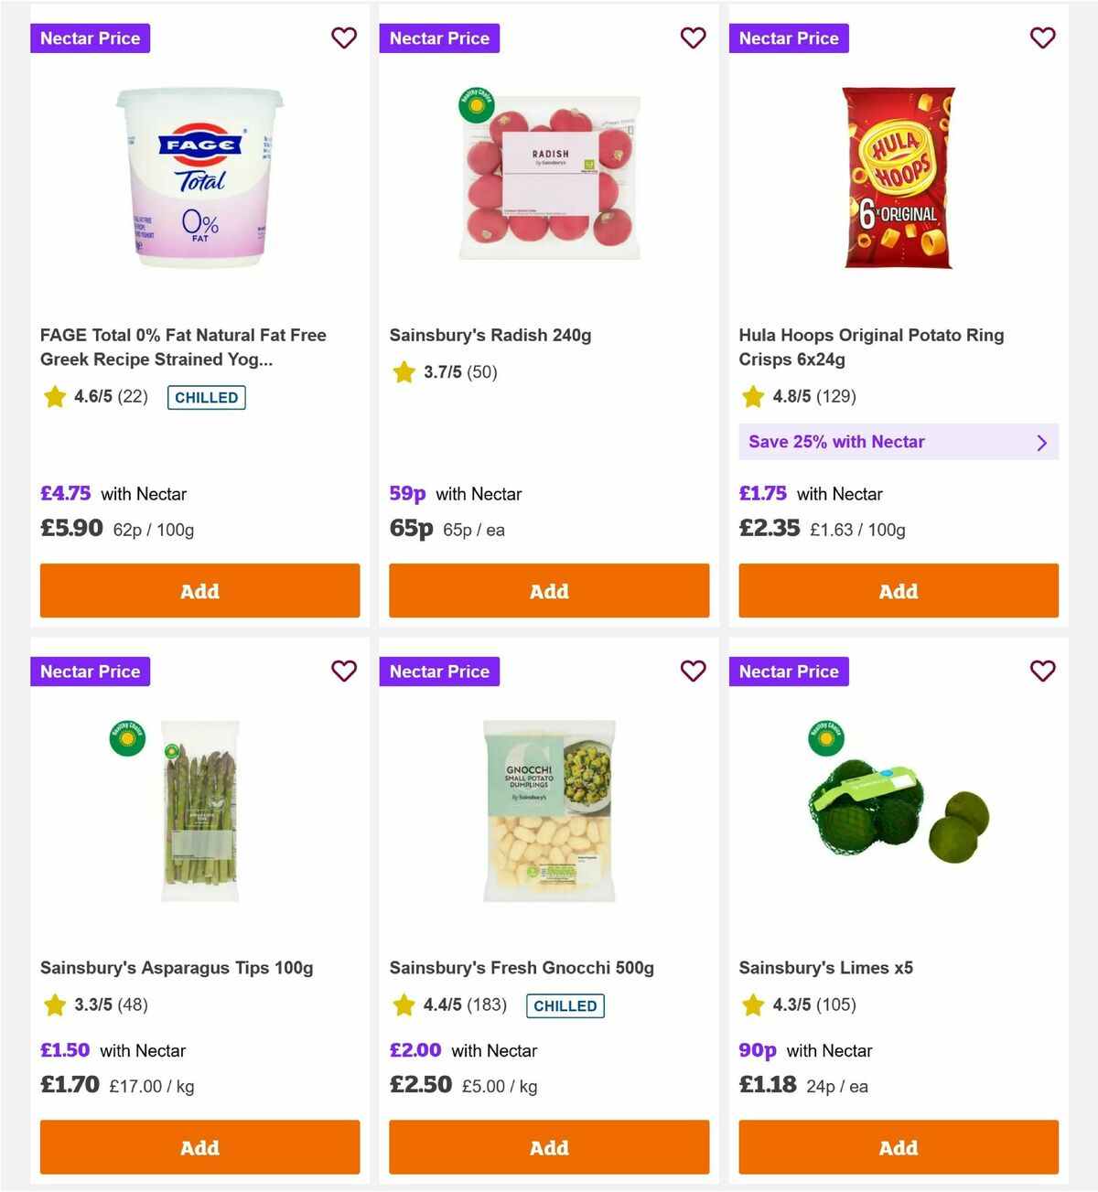Expand the truncated FAGE yogurt product name
Viewport: 1098px width, 1192px height.
tap(183, 348)
